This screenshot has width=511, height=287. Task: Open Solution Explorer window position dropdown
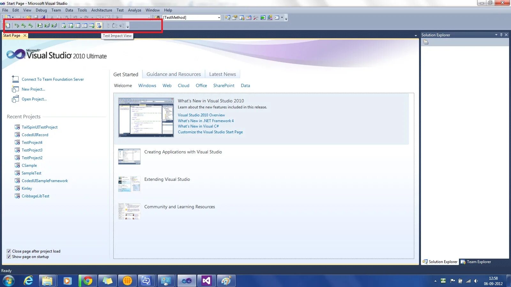[x=496, y=35]
